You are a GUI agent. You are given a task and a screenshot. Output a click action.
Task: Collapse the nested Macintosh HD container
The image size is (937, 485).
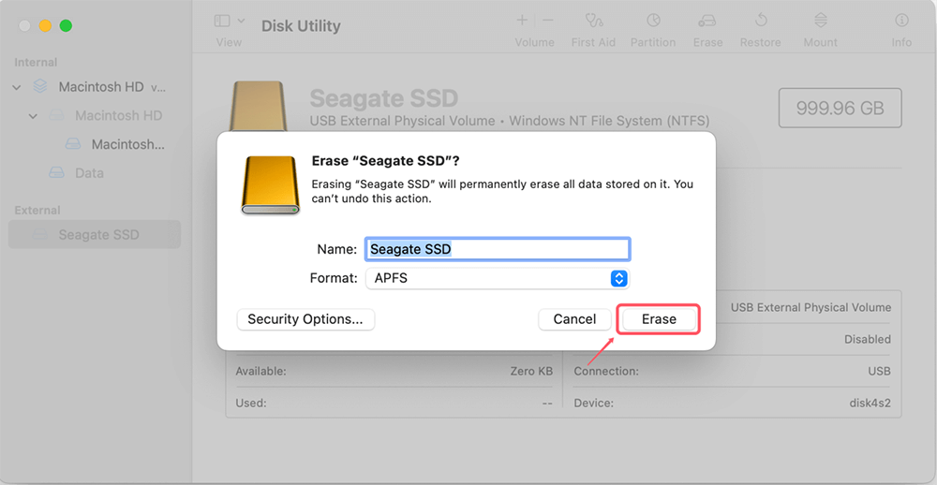tap(33, 116)
